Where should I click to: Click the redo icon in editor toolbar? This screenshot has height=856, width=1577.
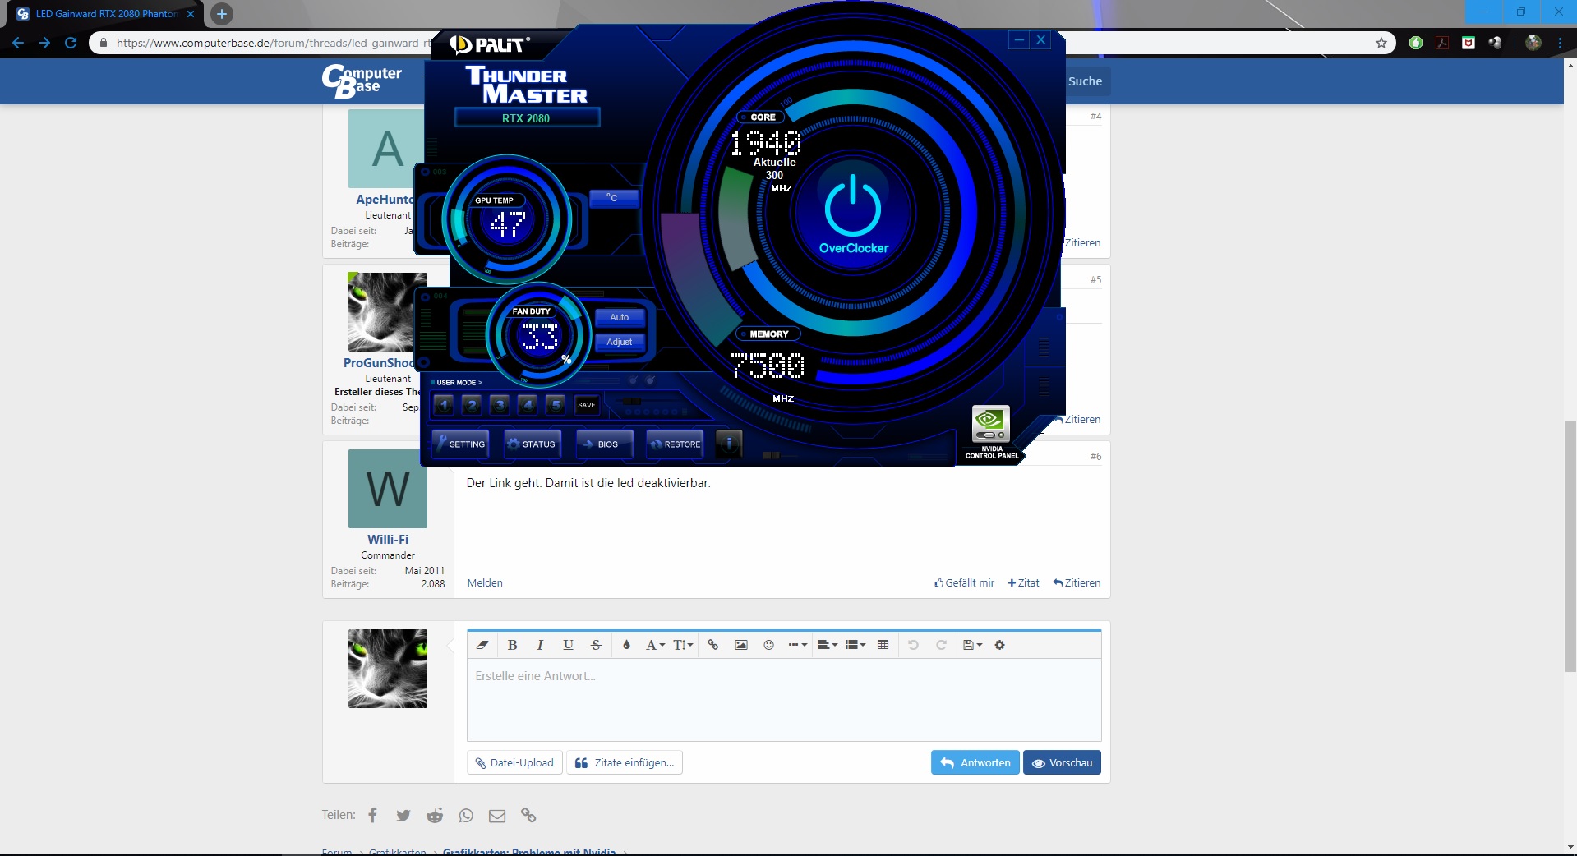(942, 645)
